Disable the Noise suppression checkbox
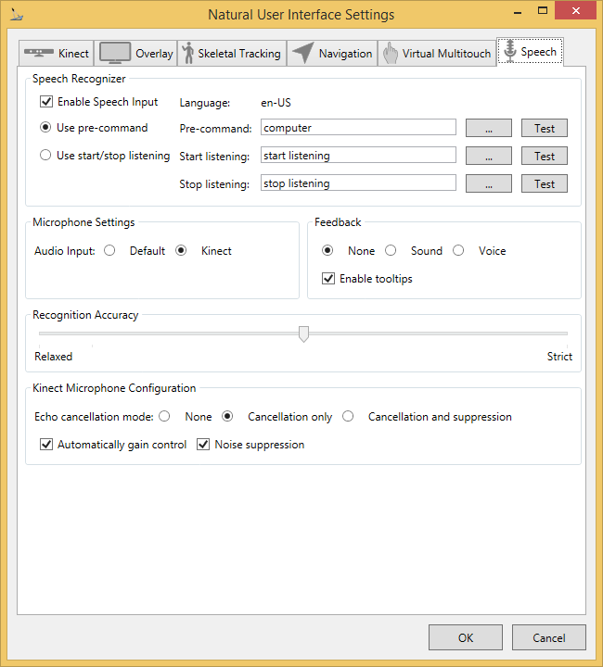 [x=204, y=445]
